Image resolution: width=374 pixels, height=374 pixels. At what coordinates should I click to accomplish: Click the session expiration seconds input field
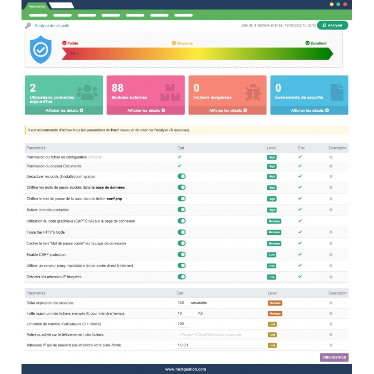182,303
